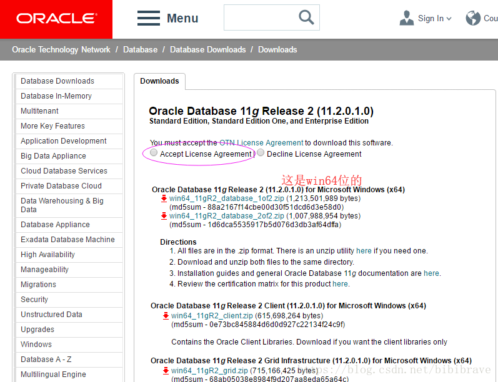This screenshot has height=382, width=498.
Task: Open Database In-Memory sidebar item
Action: (x=69, y=96)
